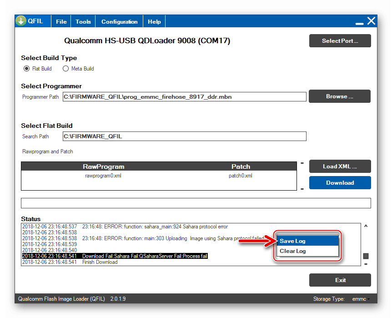Click the Select Port button
Screen dimensions: 392x318
point(340,41)
